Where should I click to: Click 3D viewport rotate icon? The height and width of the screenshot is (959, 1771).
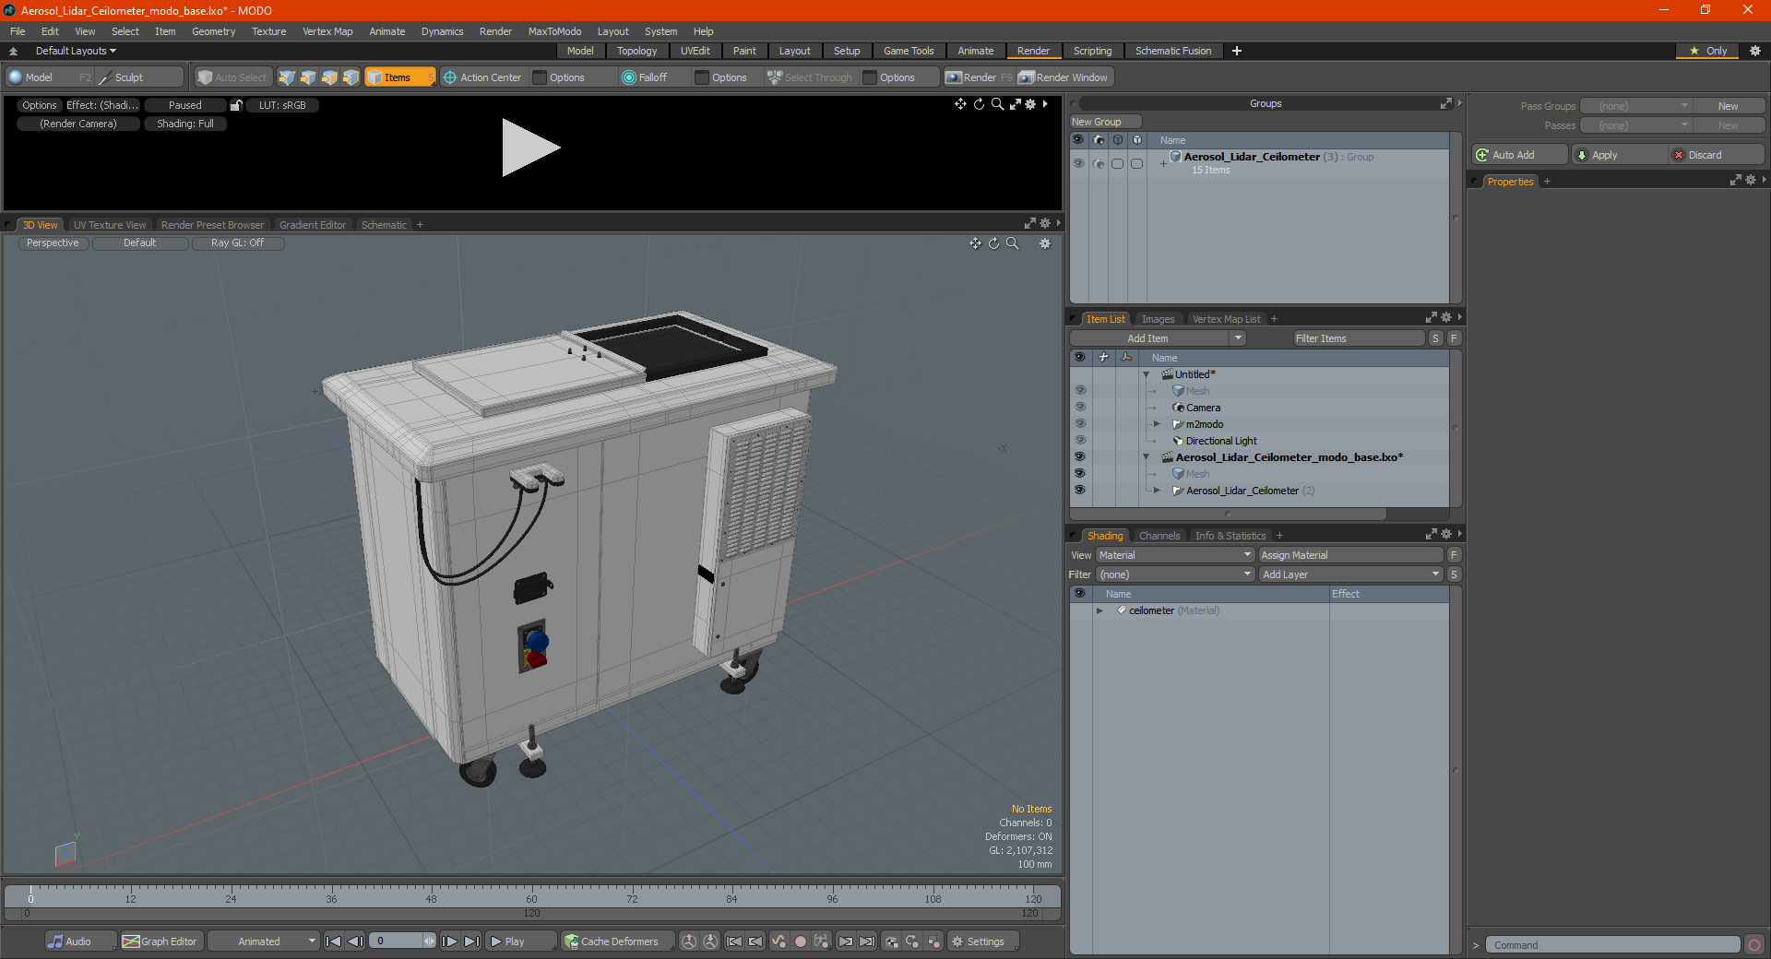(x=993, y=243)
